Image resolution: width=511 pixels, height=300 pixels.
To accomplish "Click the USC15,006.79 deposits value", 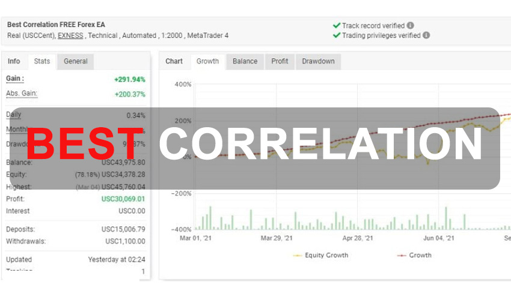I will point(123,229).
